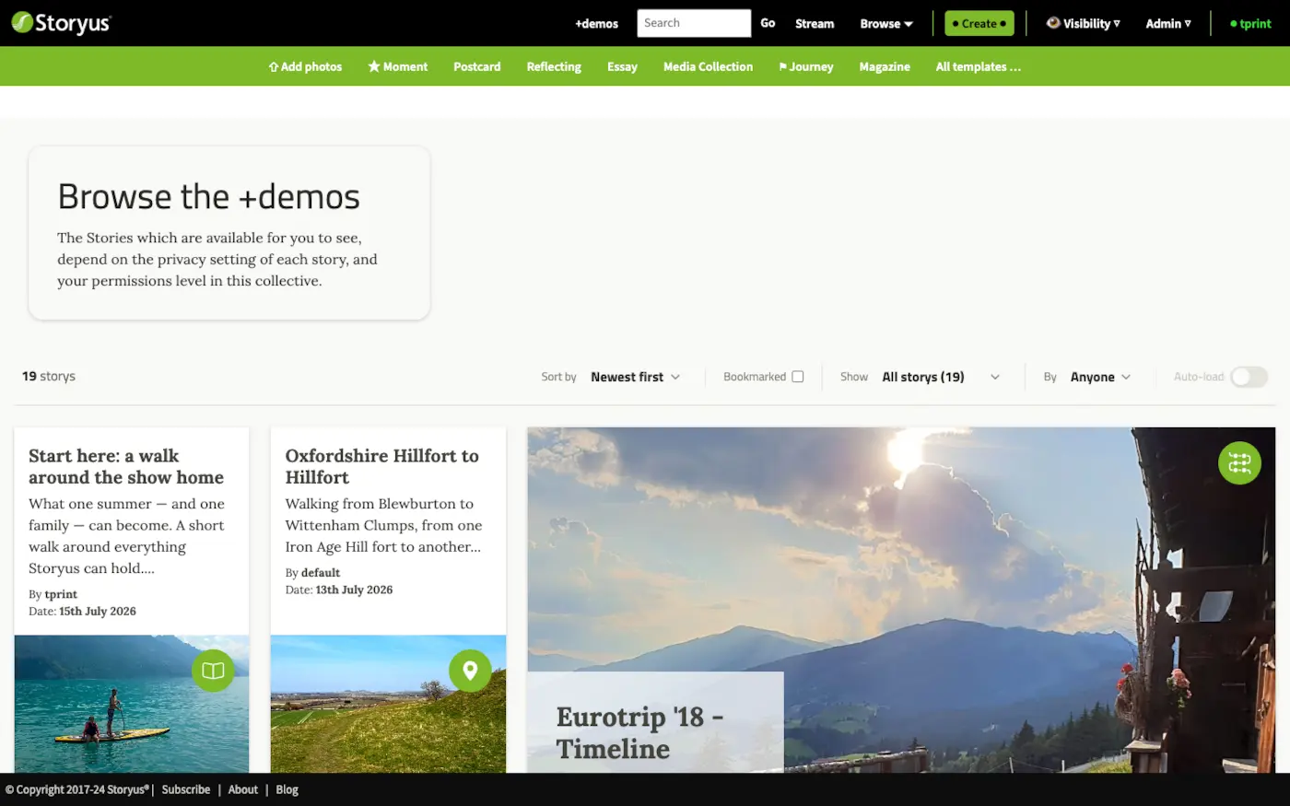Screen dimensions: 1290x806
Task: Expand the Admin menu
Action: (x=1168, y=24)
